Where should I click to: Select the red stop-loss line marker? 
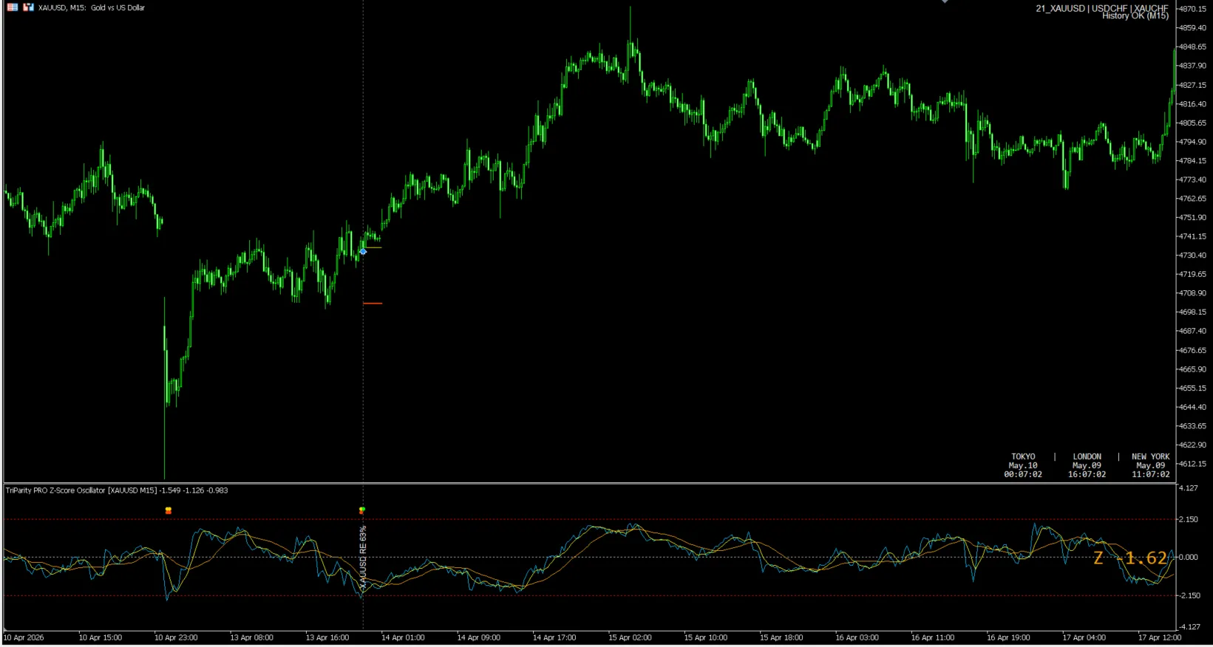tap(373, 304)
